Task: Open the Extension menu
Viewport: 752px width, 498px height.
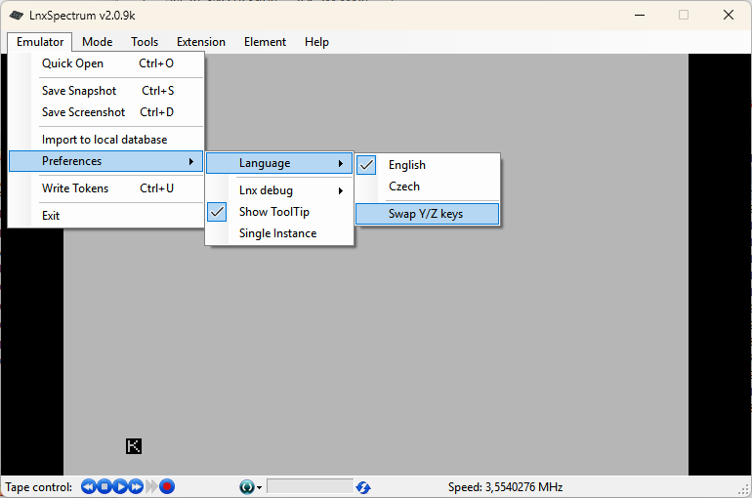Action: click(201, 42)
